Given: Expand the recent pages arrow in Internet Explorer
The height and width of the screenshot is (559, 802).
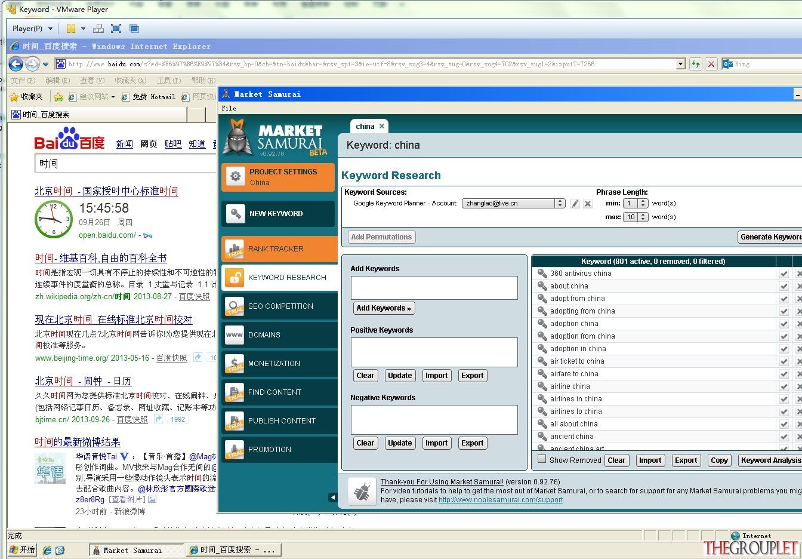Looking at the screenshot, I should tap(46, 64).
